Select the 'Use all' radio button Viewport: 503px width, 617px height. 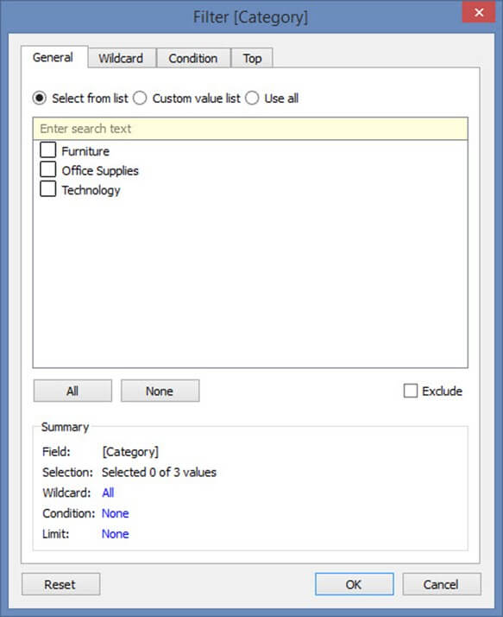click(x=252, y=98)
